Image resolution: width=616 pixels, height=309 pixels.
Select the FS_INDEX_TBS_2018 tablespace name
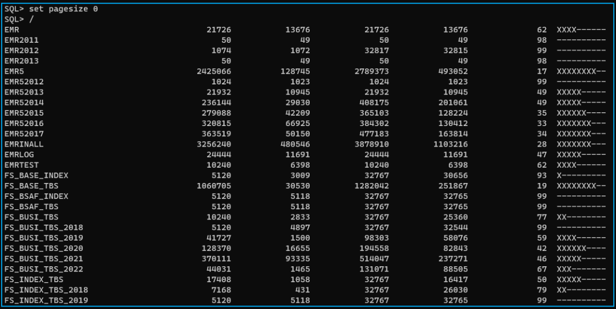46,290
